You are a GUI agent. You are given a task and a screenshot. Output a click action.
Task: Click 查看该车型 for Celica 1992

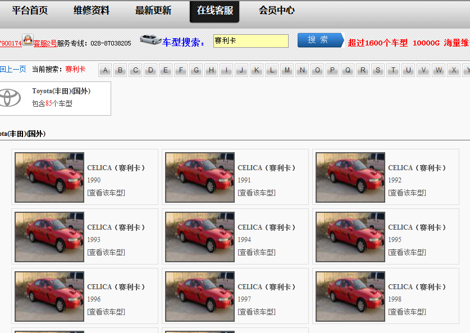click(407, 193)
